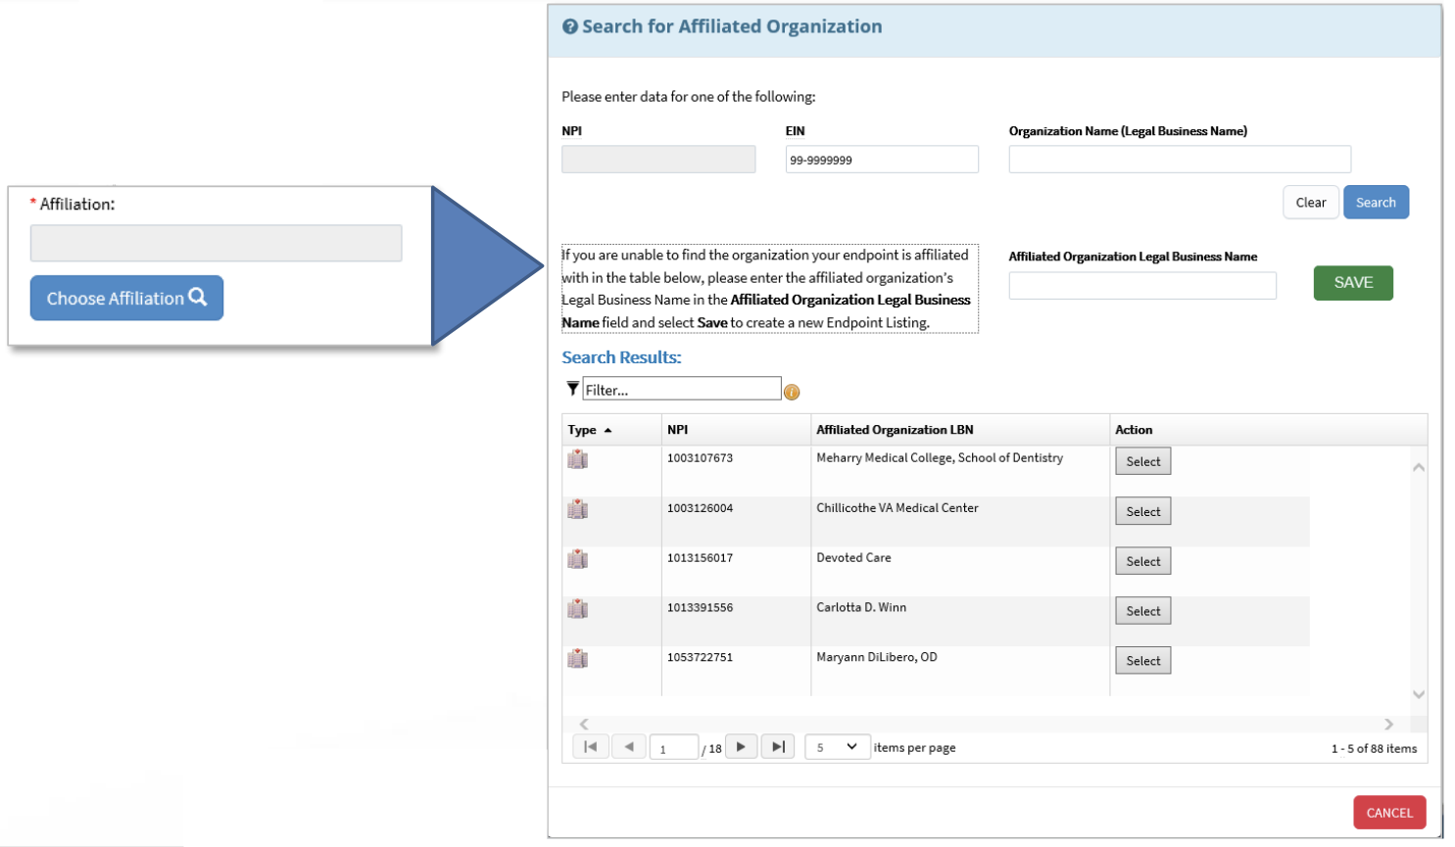Cancel the affiliated organization search
The height and width of the screenshot is (847, 1455).
[x=1389, y=812]
